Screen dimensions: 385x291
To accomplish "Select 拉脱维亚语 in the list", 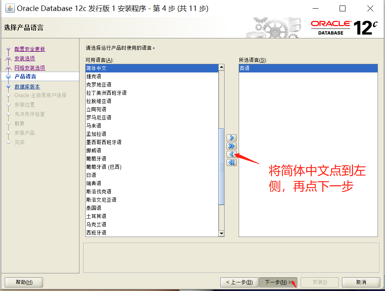I will pyautogui.click(x=152, y=101).
